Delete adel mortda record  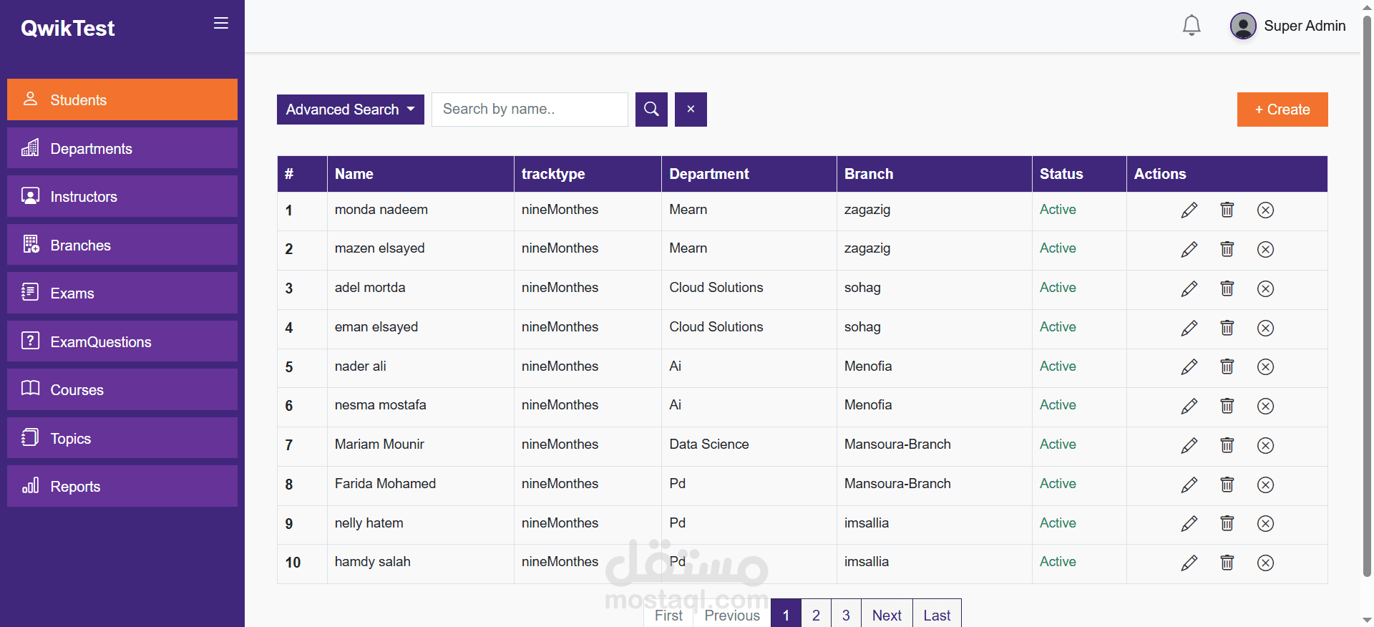point(1227,288)
